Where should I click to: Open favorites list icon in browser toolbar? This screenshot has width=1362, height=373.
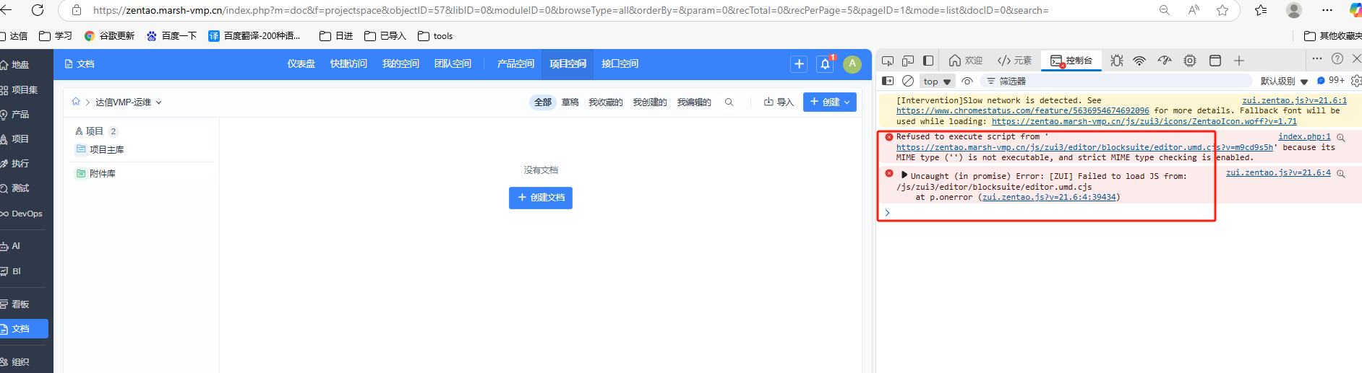[x=1261, y=10]
